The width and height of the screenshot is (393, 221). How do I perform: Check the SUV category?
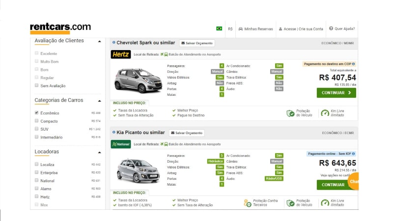coord(36,129)
